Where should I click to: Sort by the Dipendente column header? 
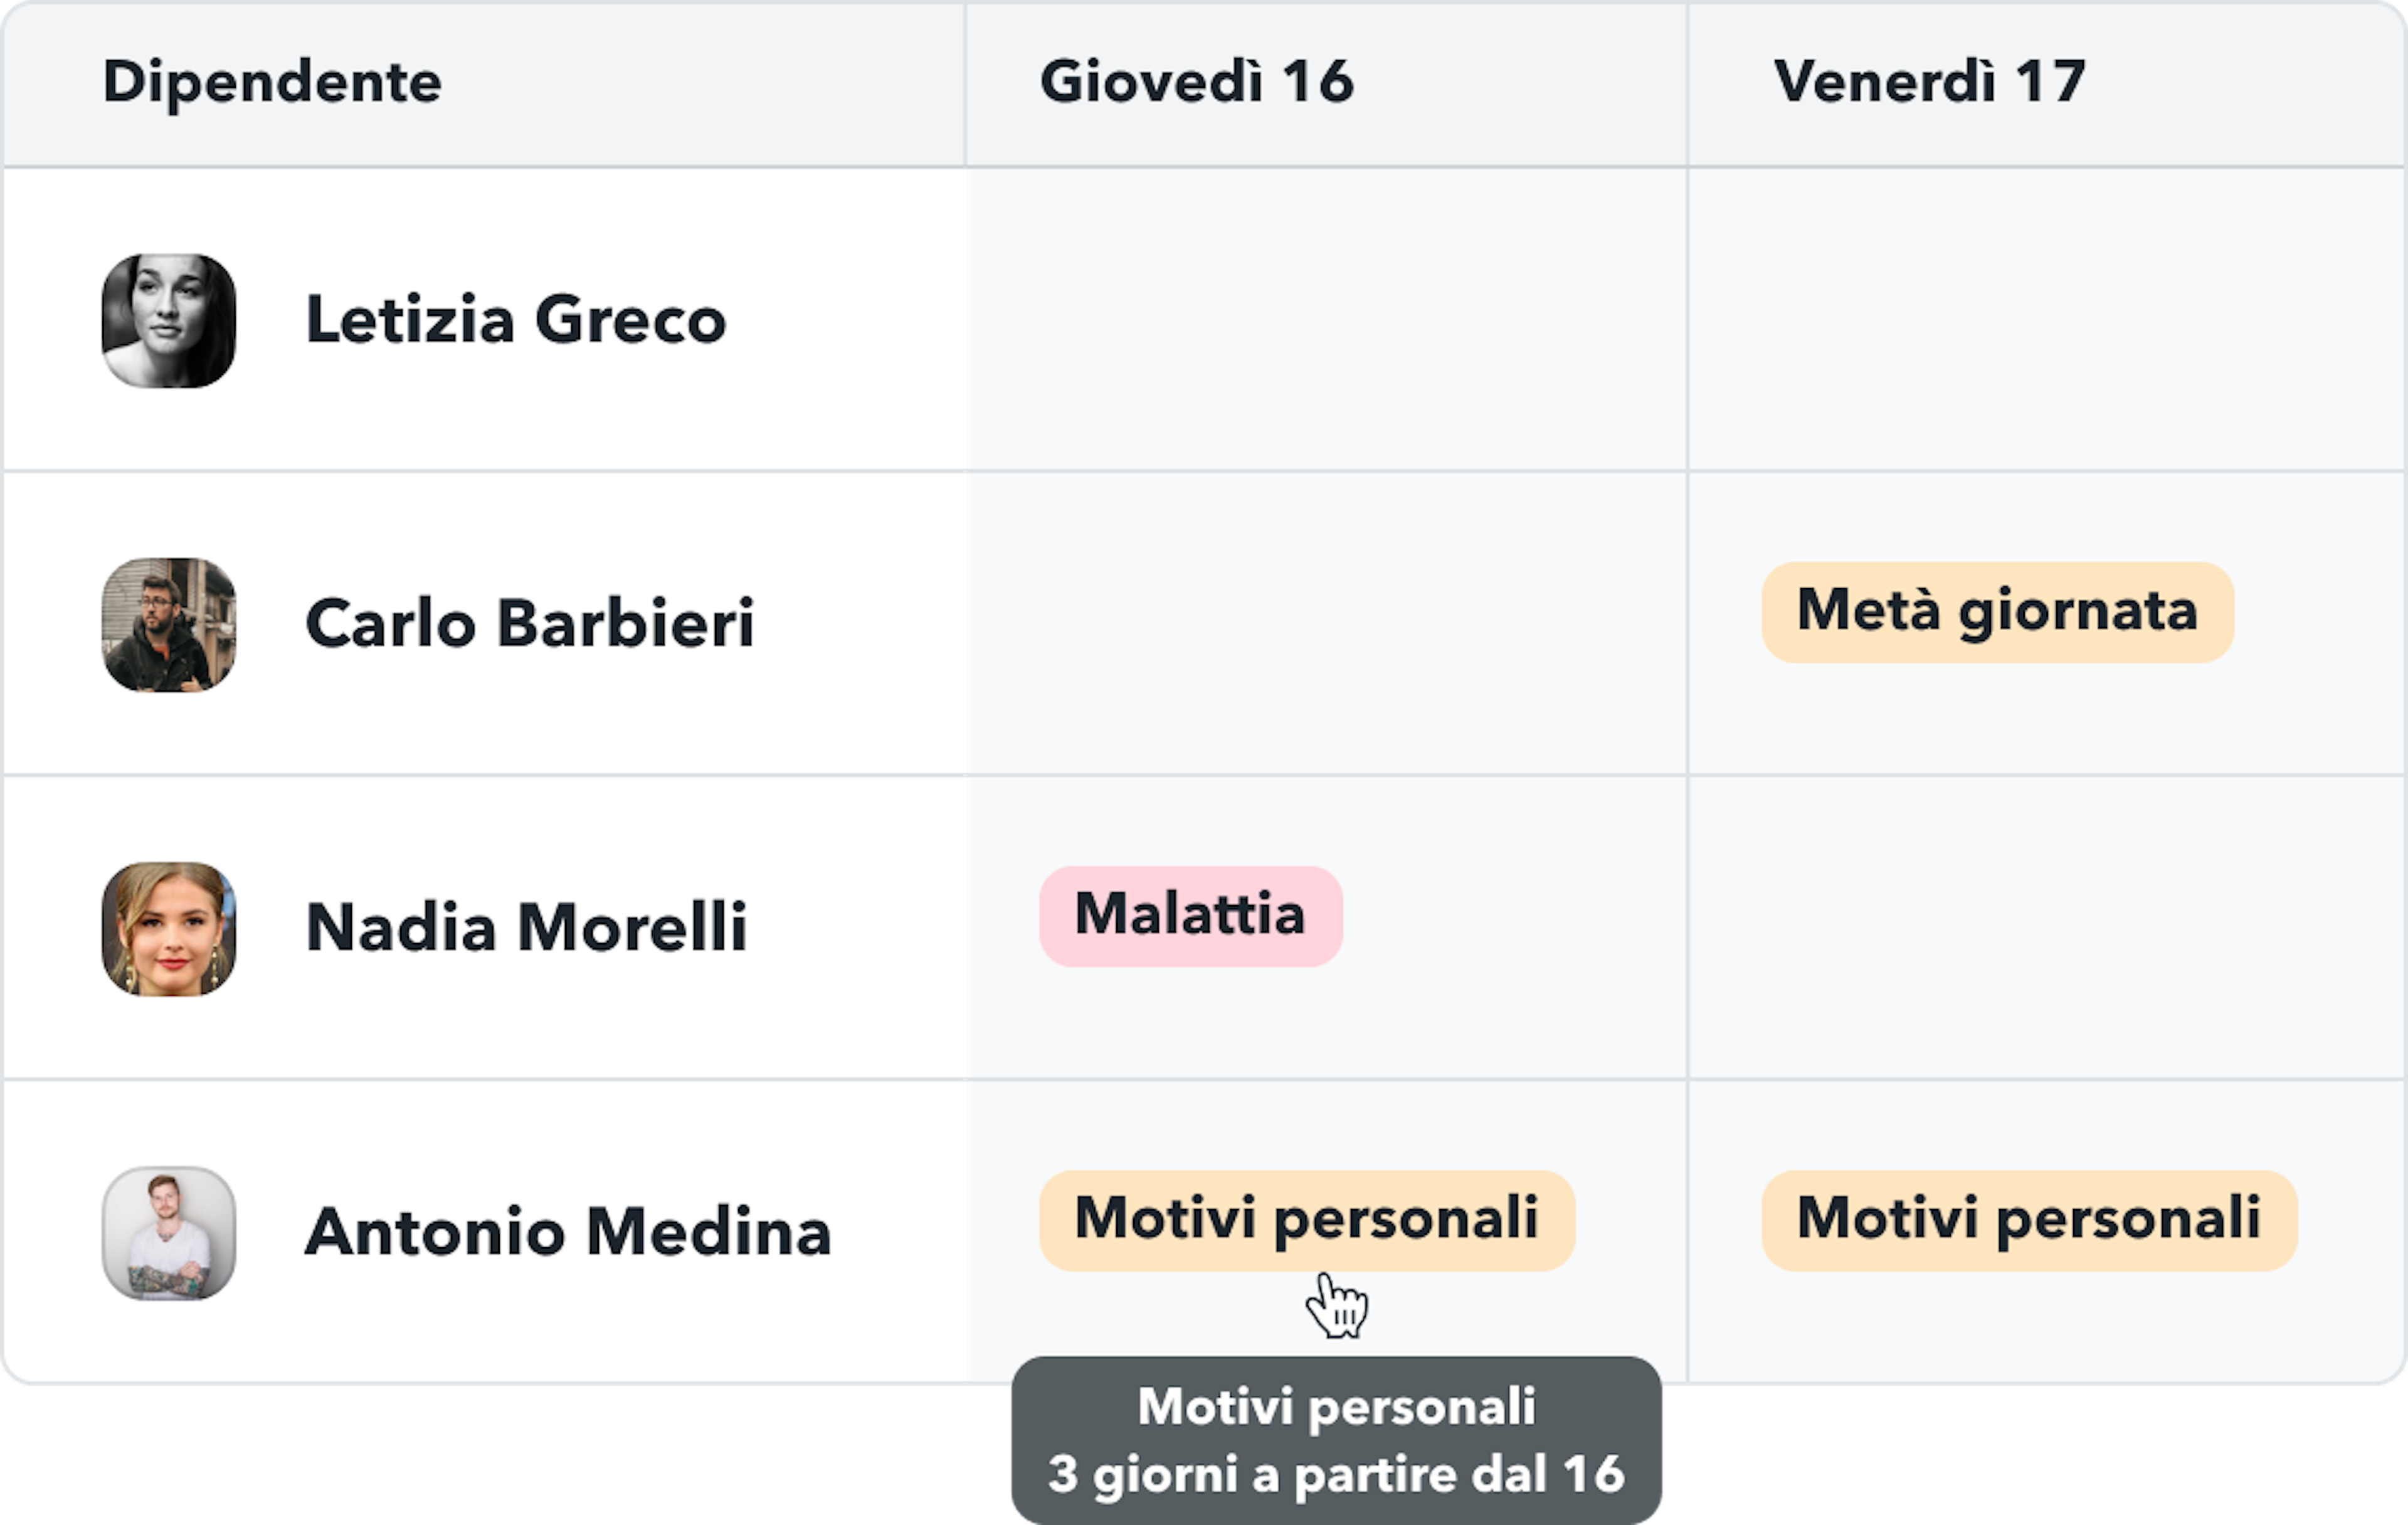coord(272,82)
